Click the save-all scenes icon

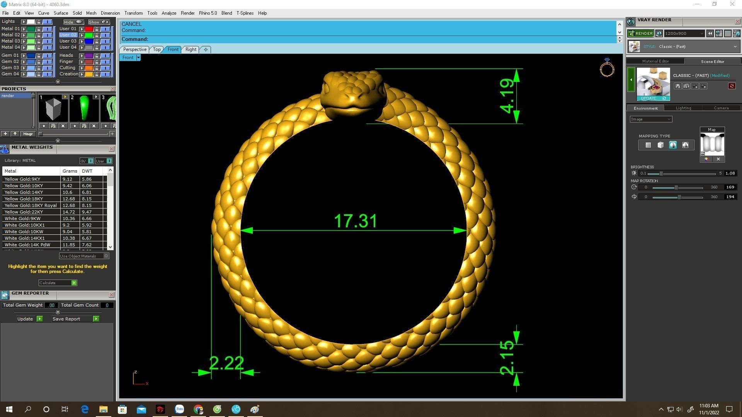tap(686, 86)
